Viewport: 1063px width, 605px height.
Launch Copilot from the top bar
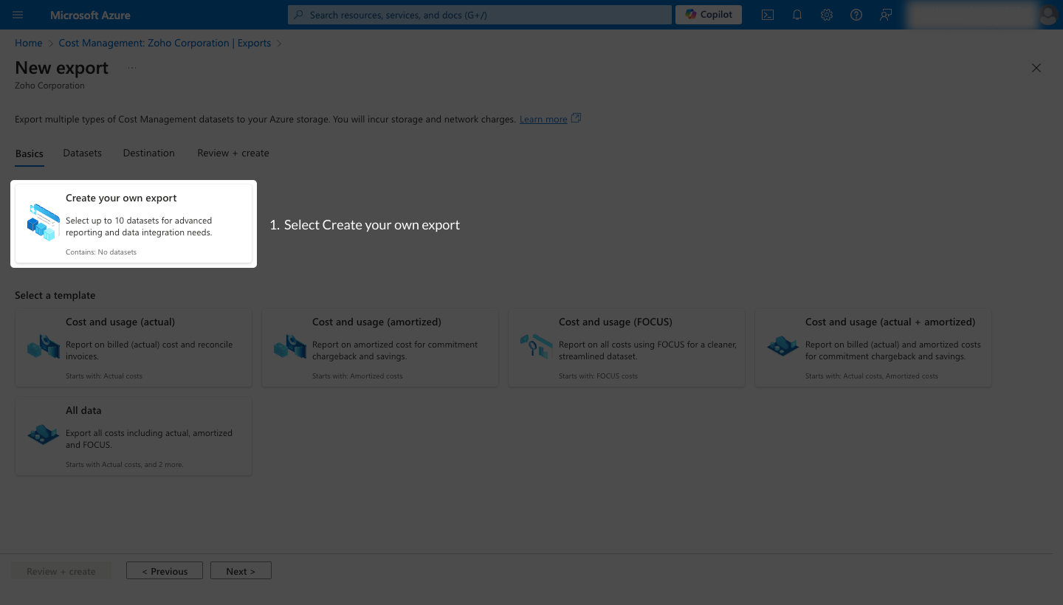pos(707,14)
